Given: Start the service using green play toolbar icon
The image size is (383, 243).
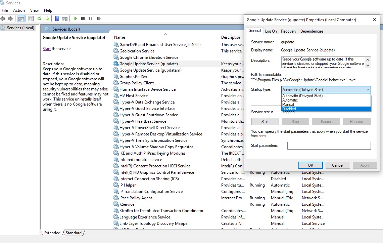Looking at the screenshot, I should pyautogui.click(x=76, y=18).
